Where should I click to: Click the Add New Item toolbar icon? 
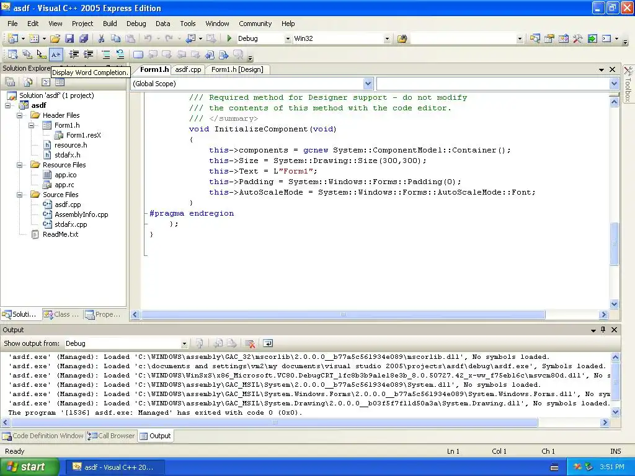[x=34, y=38]
